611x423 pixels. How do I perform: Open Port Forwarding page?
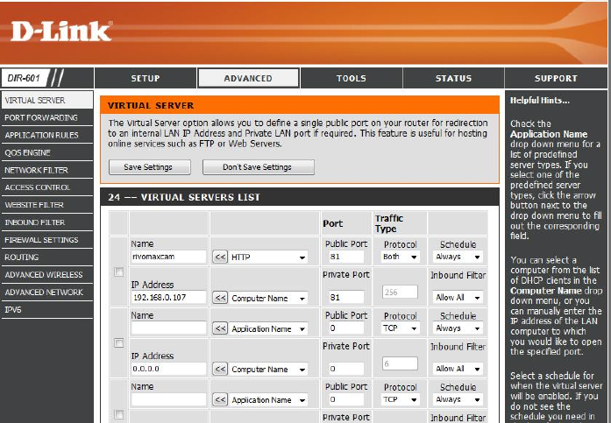coord(46,117)
